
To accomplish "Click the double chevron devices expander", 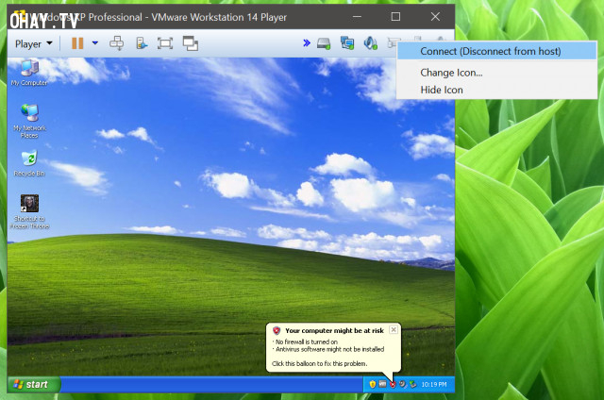I will click(307, 42).
